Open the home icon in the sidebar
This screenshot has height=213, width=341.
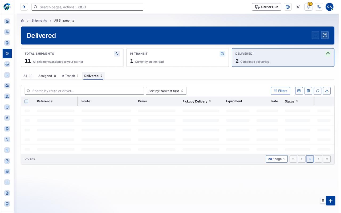tap(7, 21)
